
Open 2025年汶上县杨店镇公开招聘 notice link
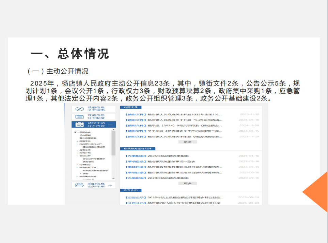(x=186, y=197)
